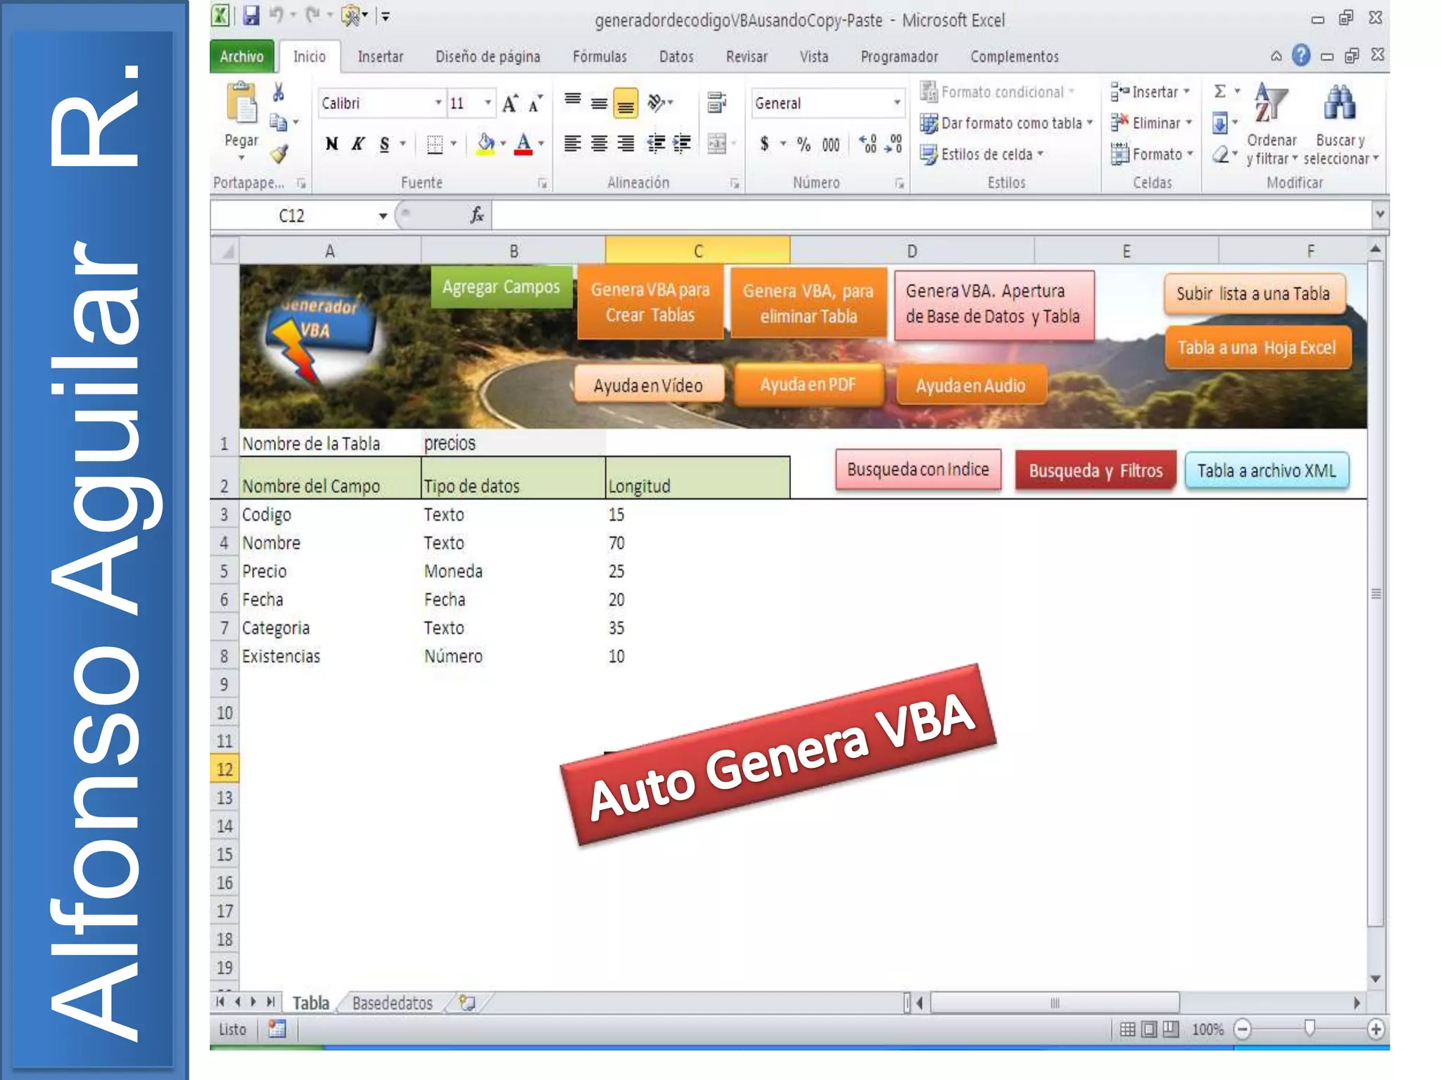Click the AutoSum sigma icon
Viewport: 1441px width, 1080px height.
[x=1220, y=91]
